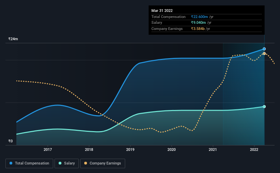
Task: Click the ₹9.040m salary value
Action: tap(198, 23)
